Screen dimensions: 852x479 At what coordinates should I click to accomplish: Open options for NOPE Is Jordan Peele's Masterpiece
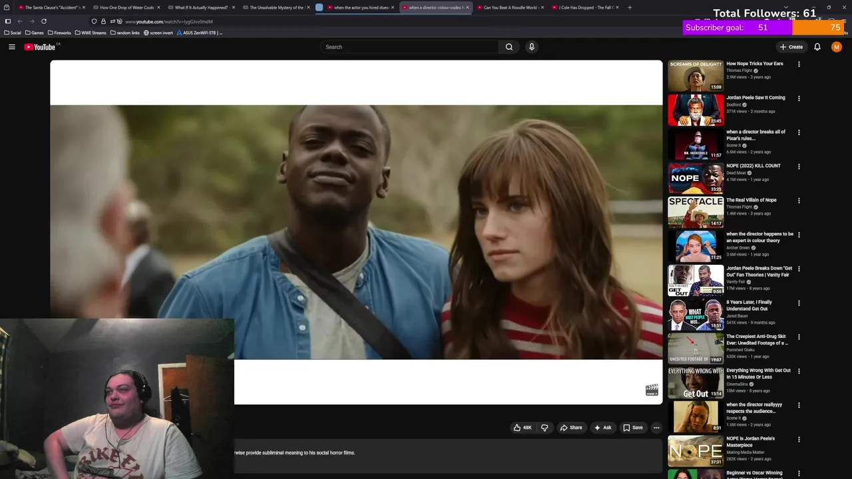point(799,440)
